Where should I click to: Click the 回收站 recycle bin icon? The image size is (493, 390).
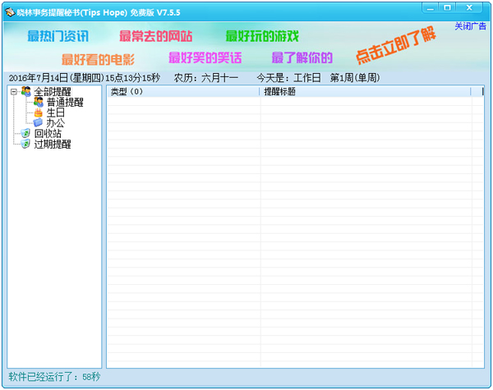click(x=26, y=133)
